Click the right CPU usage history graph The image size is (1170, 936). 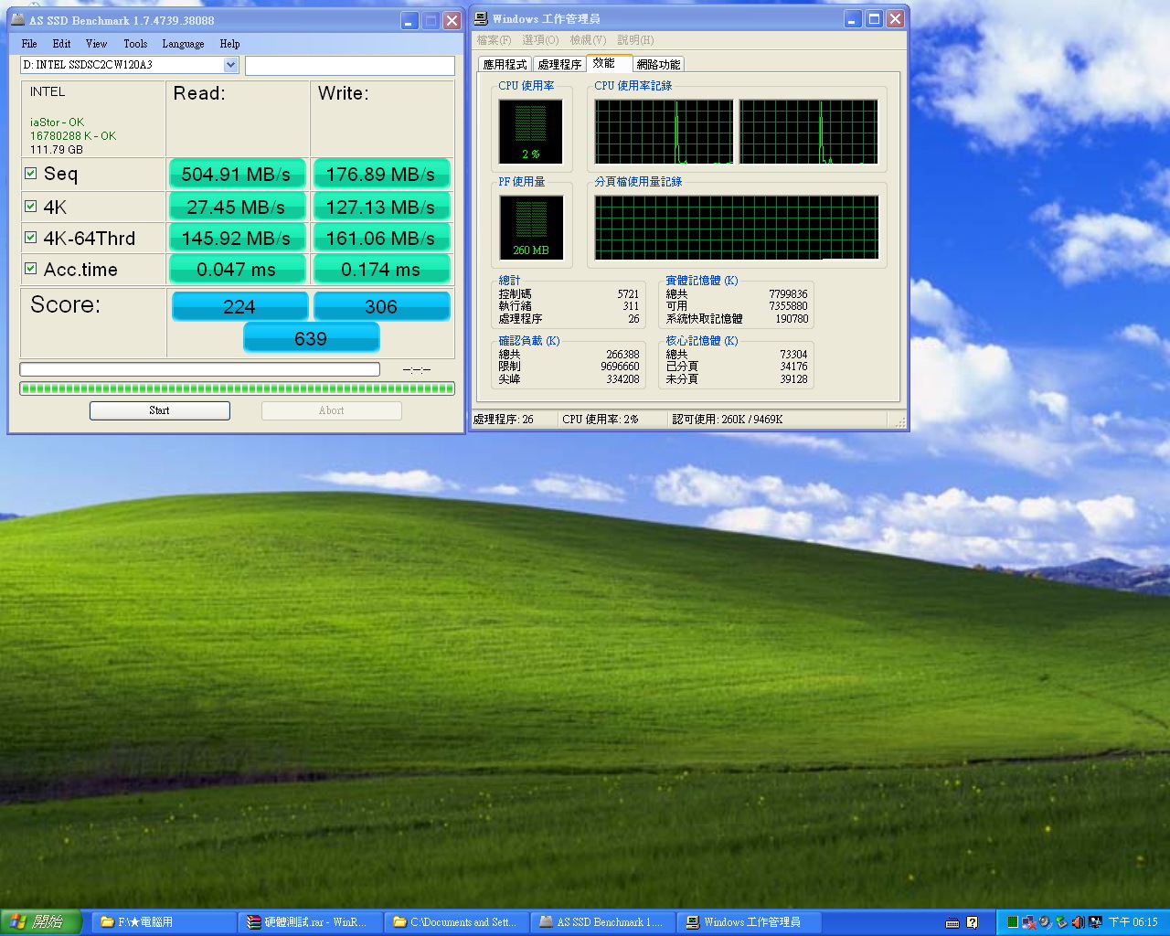(808, 132)
